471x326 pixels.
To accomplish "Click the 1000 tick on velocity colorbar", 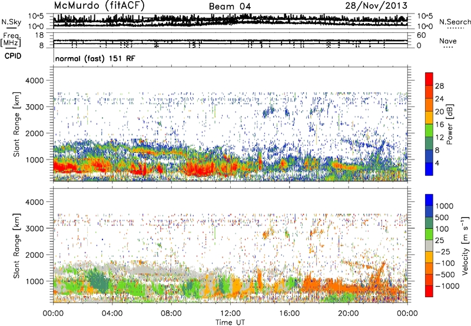I will [444, 206].
